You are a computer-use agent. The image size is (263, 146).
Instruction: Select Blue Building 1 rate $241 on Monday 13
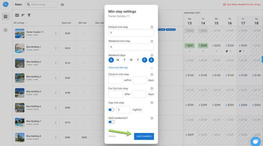tap(190, 45)
